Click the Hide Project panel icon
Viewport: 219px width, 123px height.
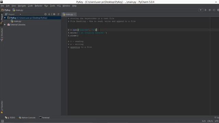pos(59,14)
